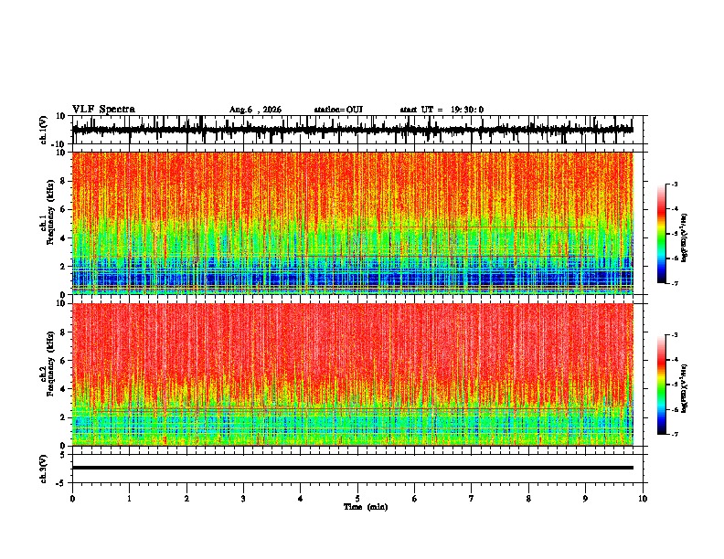724x559 pixels.
Task: Click the -3 label on ch.1 colorbar
Action: pos(674,184)
